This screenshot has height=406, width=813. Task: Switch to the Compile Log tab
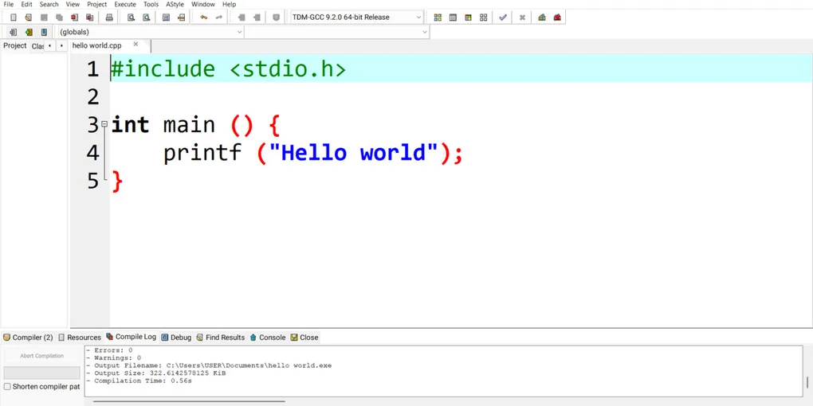pos(132,337)
